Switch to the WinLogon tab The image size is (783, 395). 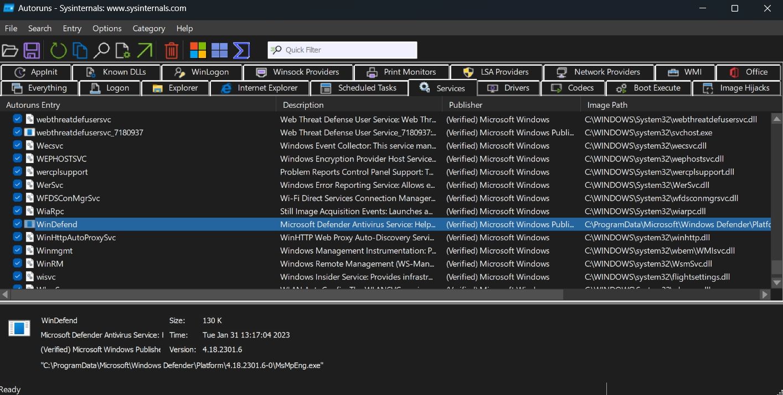point(202,72)
